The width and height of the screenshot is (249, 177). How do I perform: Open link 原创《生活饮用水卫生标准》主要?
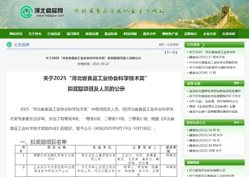pos(212,107)
